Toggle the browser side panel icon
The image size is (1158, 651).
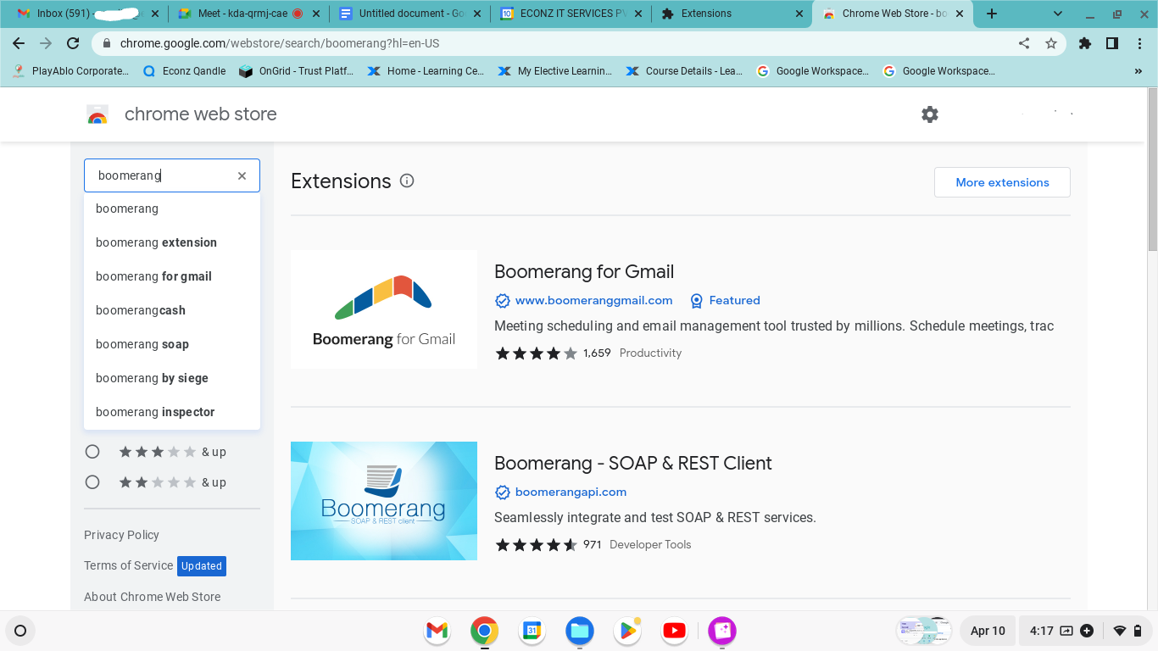1112,43
